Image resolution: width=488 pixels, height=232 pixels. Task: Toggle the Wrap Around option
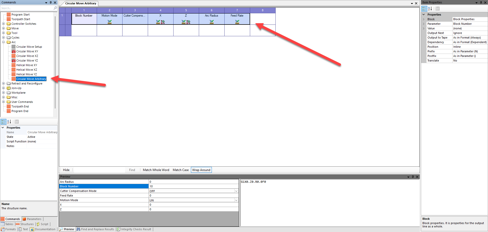201,170
